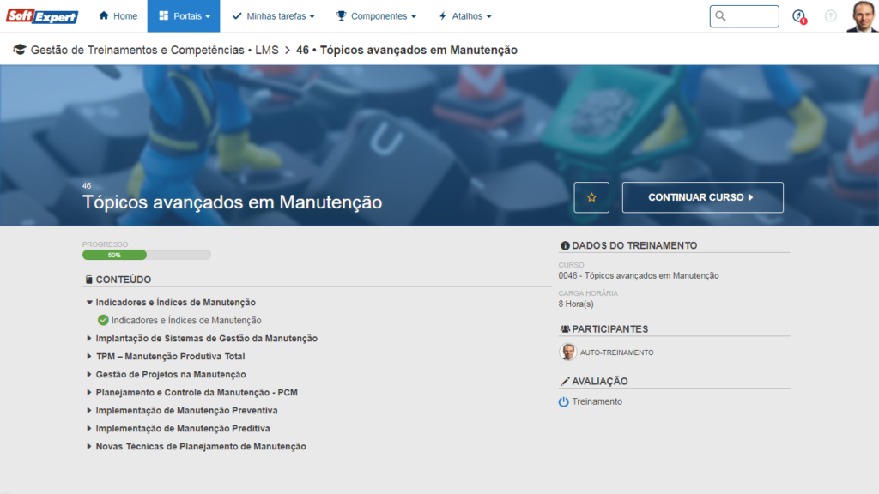This screenshot has width=879, height=494.
Task: Expand Implementação de Manutenção Preditiva
Action: [89, 429]
